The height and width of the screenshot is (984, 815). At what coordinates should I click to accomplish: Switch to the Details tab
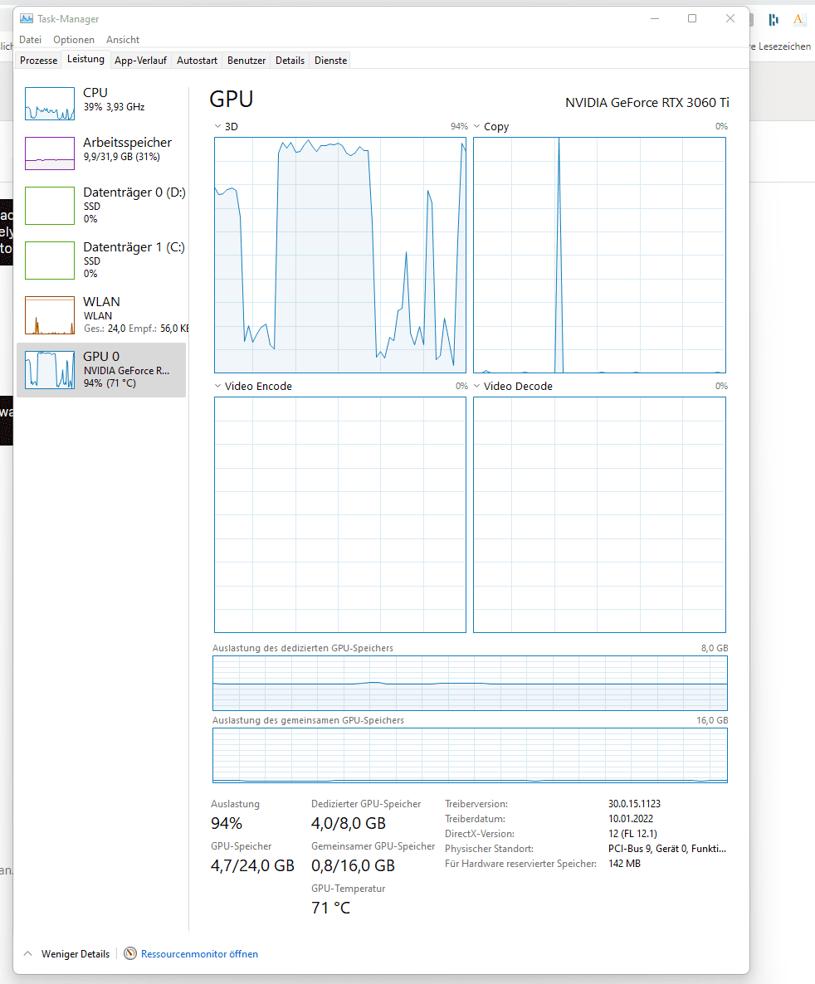[x=290, y=61]
